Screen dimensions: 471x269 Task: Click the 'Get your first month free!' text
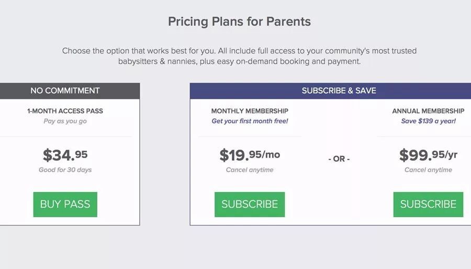pyautogui.click(x=250, y=121)
